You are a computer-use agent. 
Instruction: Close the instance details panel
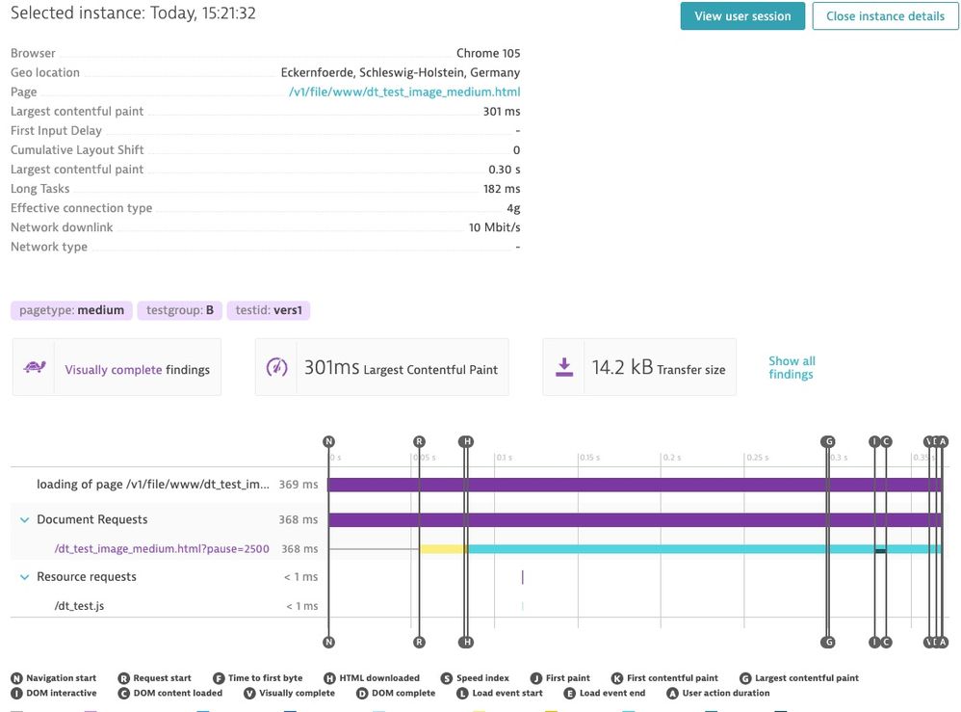(x=885, y=16)
